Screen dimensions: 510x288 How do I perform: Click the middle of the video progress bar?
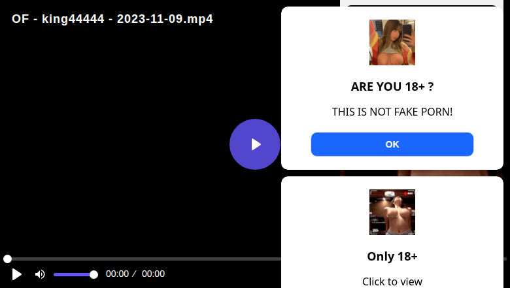point(143,259)
